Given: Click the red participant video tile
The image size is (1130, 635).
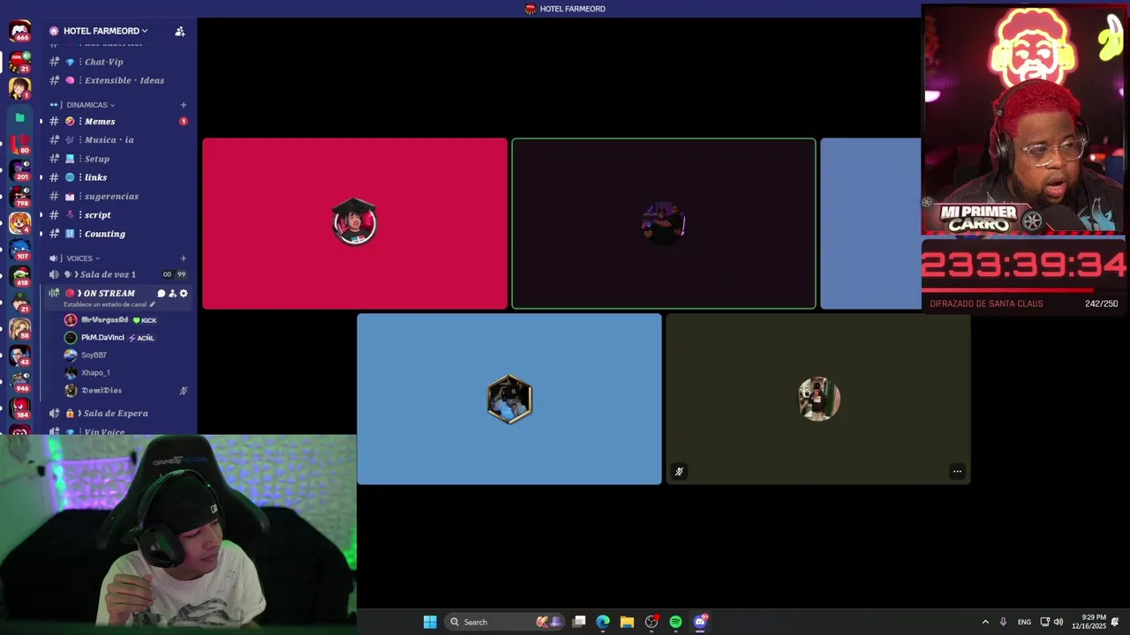Looking at the screenshot, I should 355,223.
